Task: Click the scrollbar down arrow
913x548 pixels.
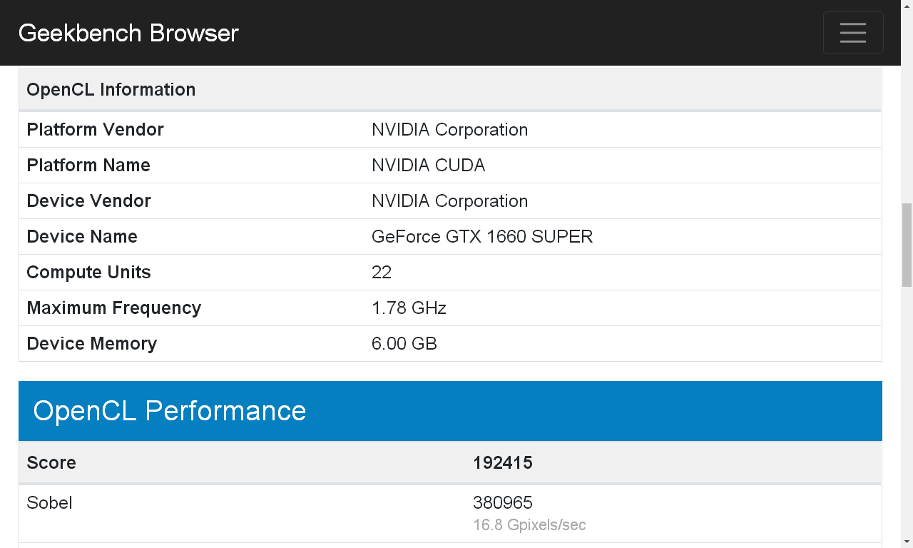Action: [x=907, y=541]
